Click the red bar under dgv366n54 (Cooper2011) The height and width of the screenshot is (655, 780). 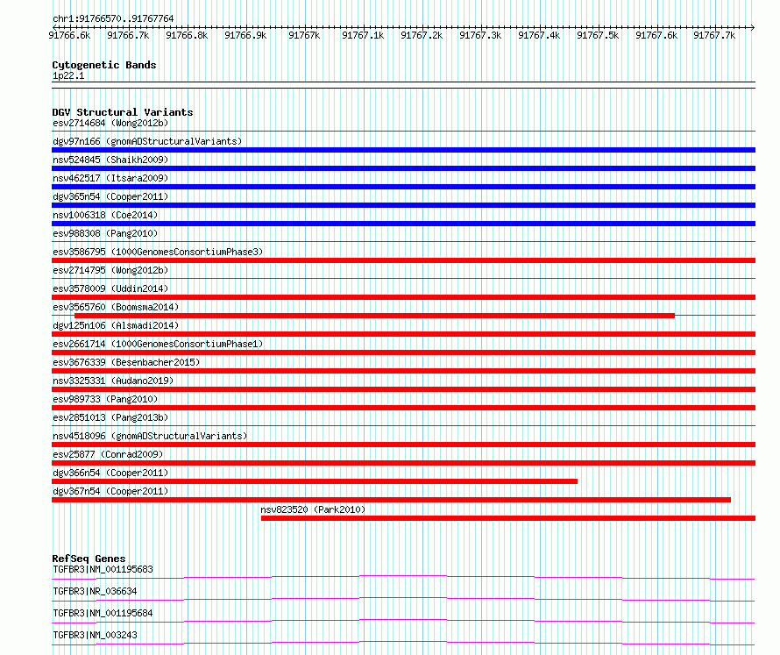[x=315, y=481]
